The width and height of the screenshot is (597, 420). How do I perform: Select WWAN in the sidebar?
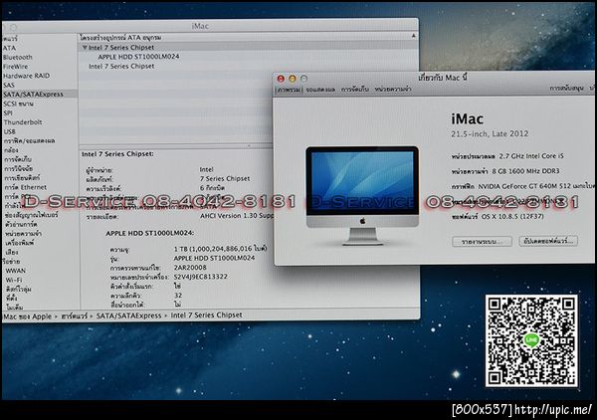[16, 271]
